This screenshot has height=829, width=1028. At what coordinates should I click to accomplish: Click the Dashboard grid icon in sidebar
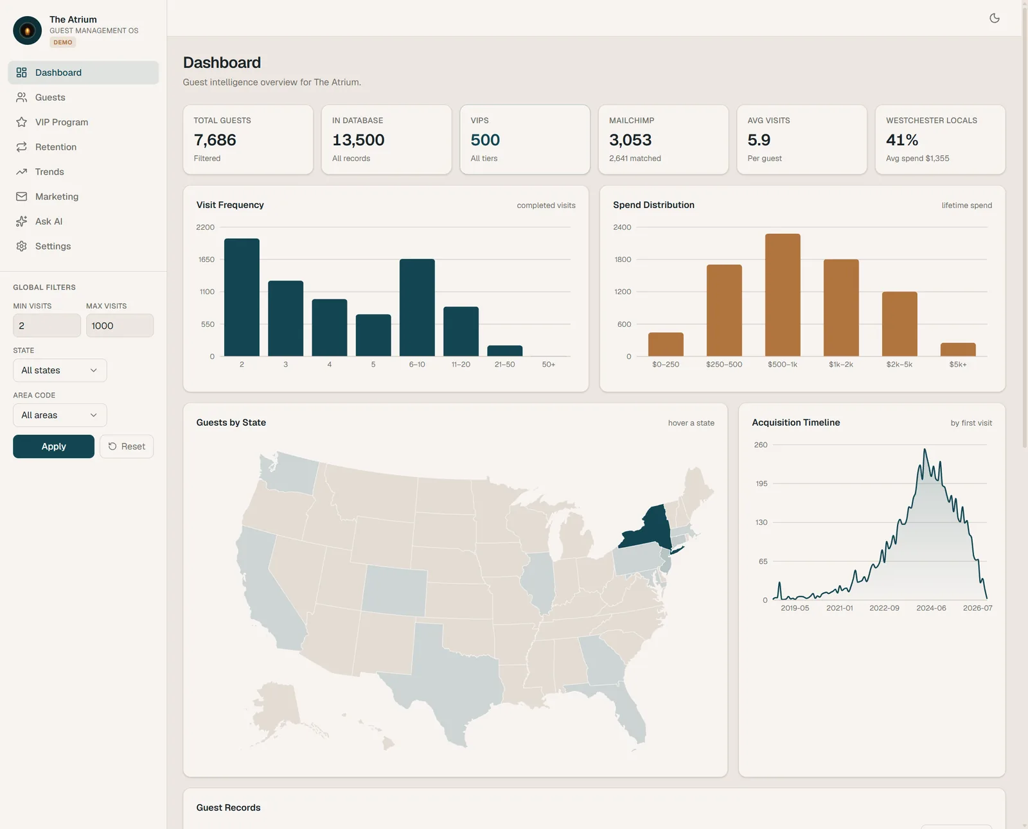click(x=21, y=73)
